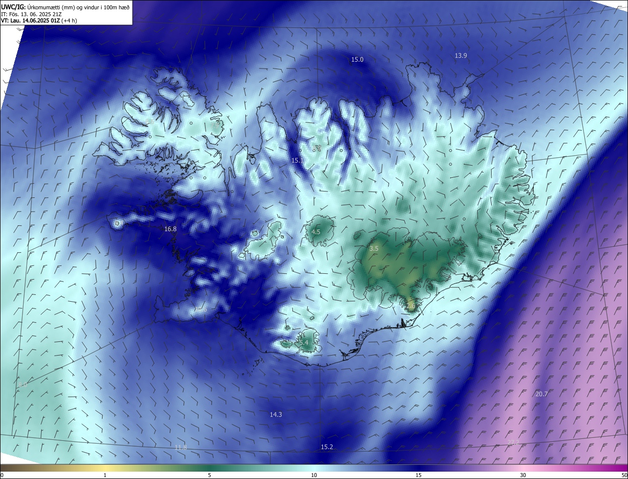
Task: Click the UWC/IG Úrkomumætti map title line
Action: coord(65,7)
